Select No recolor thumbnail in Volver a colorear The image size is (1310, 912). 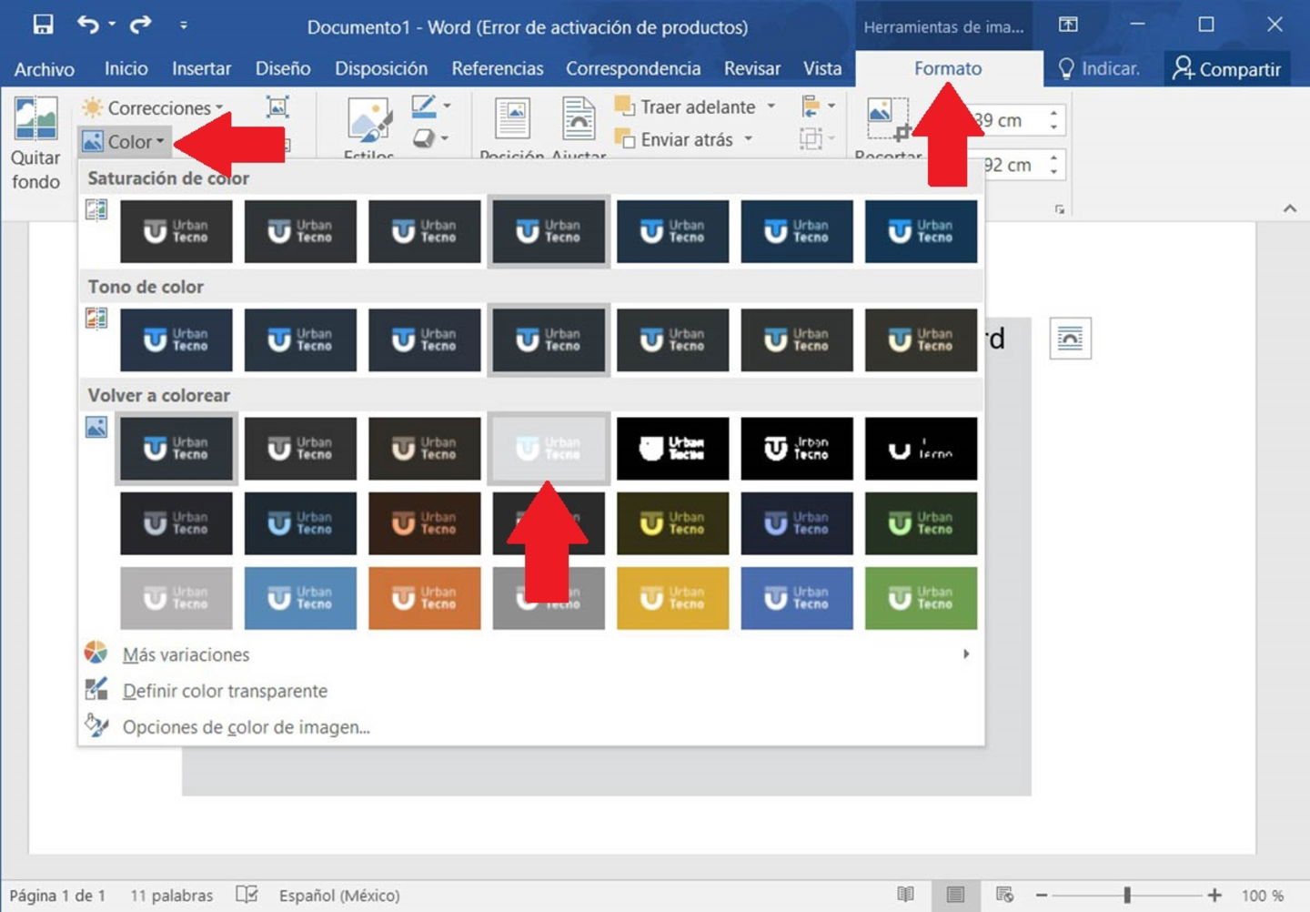[x=176, y=448]
